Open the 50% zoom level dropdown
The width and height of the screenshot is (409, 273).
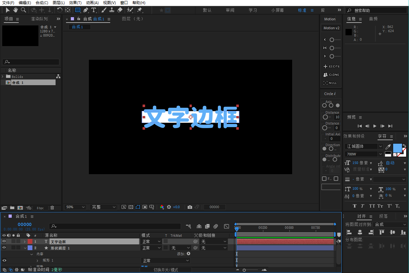coord(75,207)
